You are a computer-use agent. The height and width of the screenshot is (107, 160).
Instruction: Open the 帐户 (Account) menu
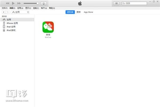point(44,8)
